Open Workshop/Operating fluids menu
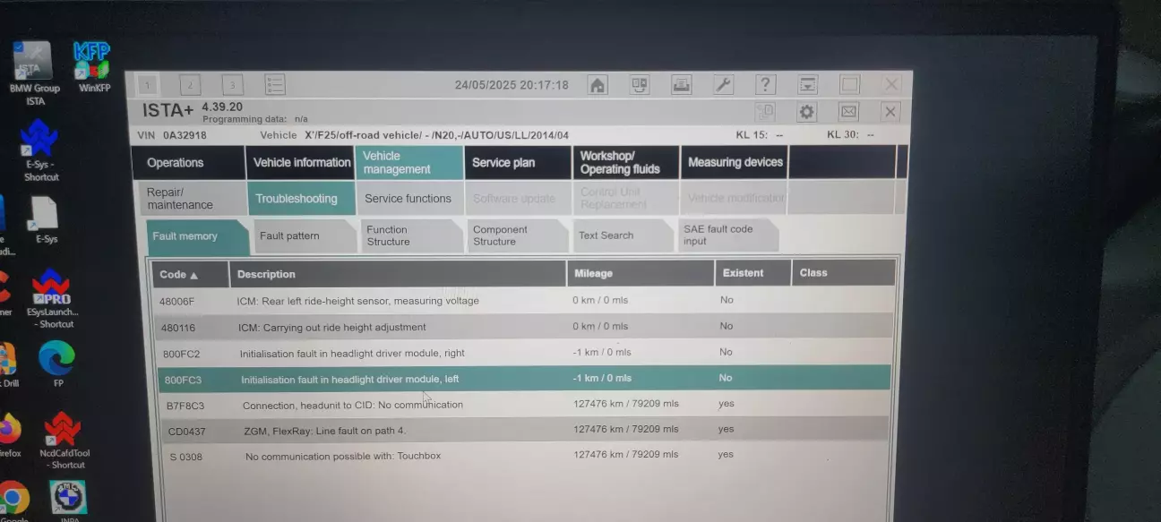The width and height of the screenshot is (1161, 522). (x=626, y=163)
